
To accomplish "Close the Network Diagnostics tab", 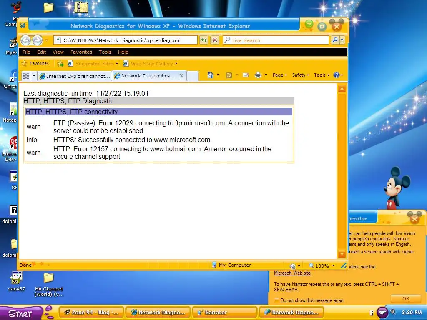I will (181, 76).
